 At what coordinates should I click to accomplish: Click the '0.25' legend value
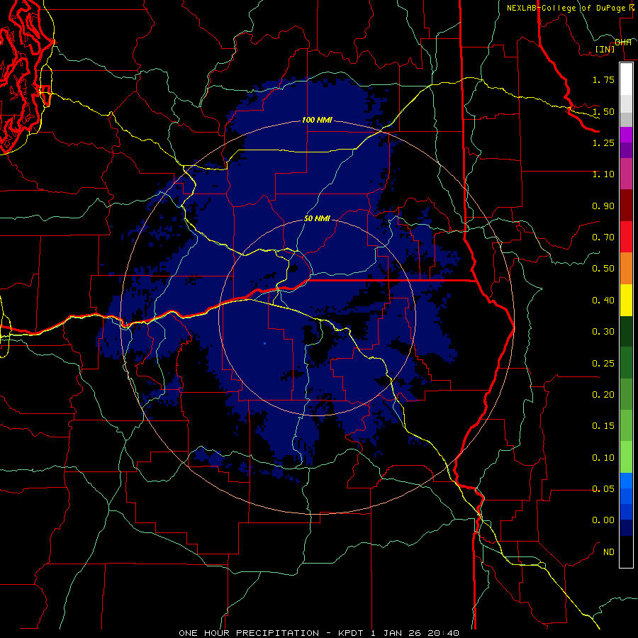pyautogui.click(x=603, y=364)
